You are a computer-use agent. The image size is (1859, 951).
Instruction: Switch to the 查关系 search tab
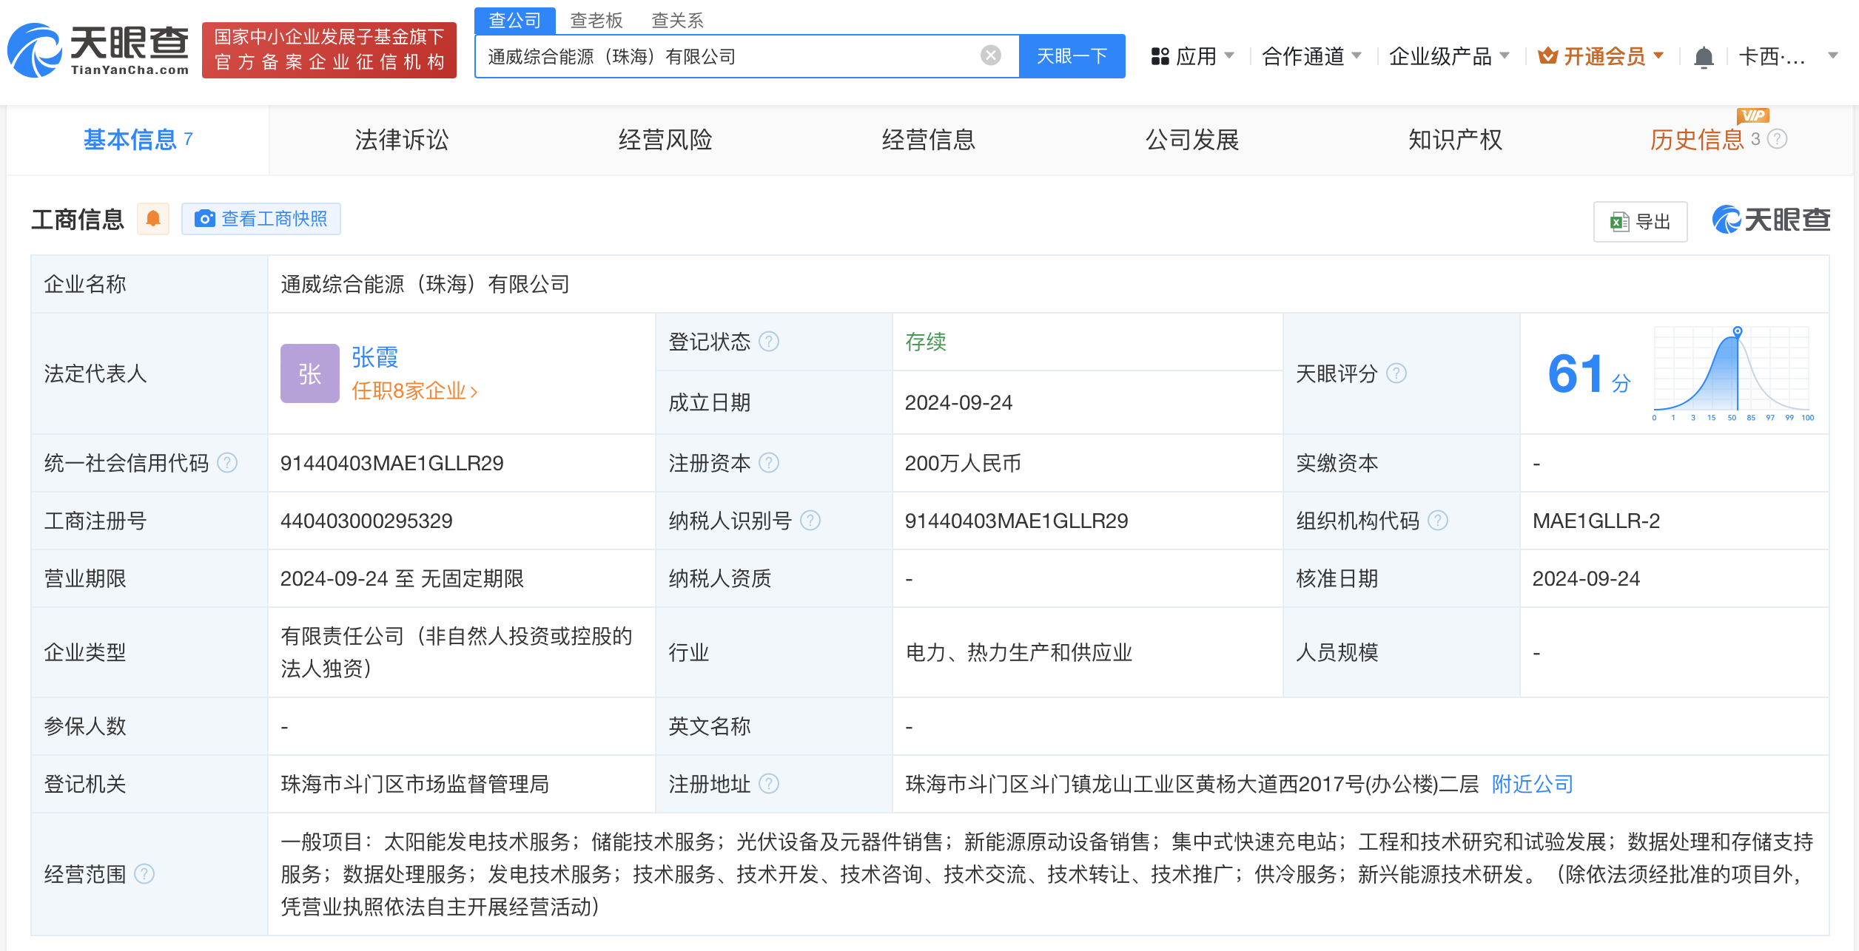point(678,21)
